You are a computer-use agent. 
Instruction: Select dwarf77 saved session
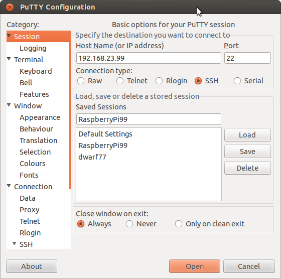[149, 157]
